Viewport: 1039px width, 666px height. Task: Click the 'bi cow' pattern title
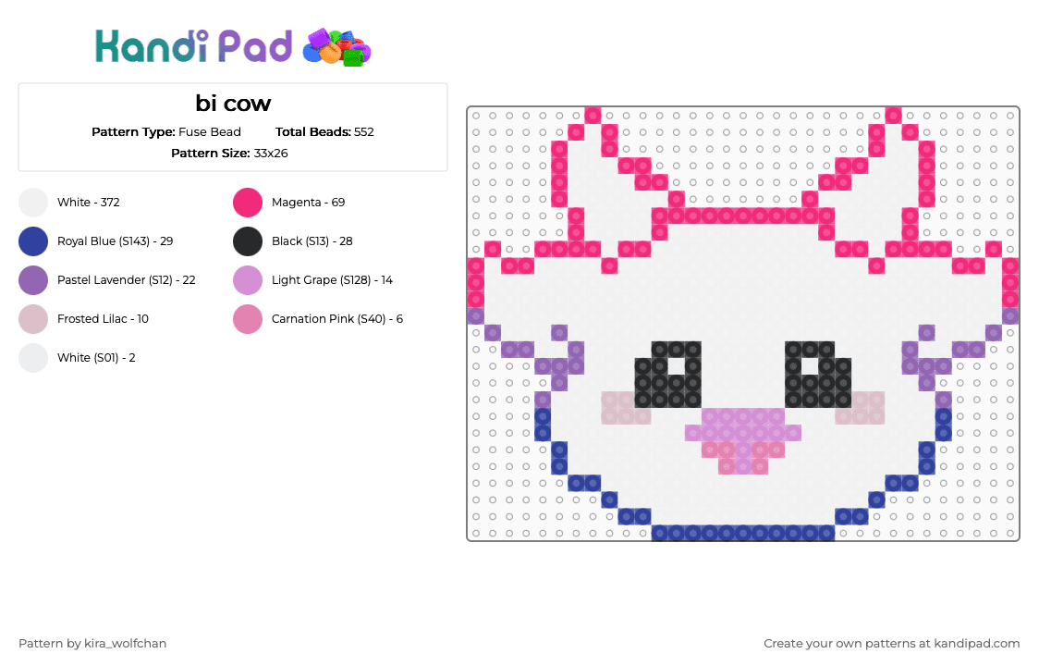point(233,104)
